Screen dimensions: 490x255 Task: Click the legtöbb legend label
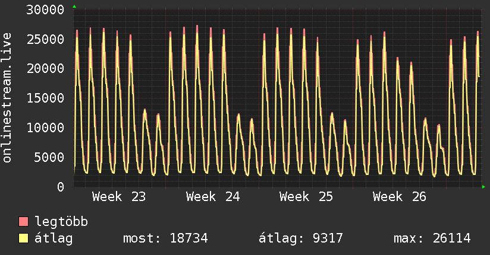pyautogui.click(x=61, y=221)
